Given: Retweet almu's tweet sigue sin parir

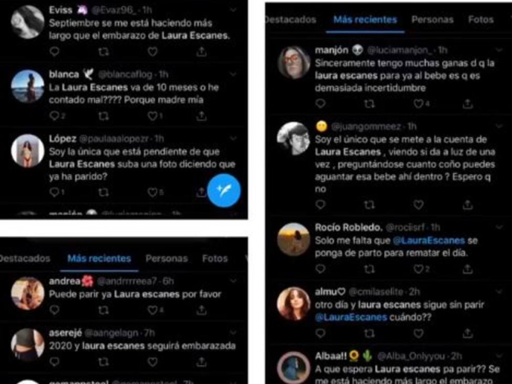Looking at the screenshot, I should 369,333.
